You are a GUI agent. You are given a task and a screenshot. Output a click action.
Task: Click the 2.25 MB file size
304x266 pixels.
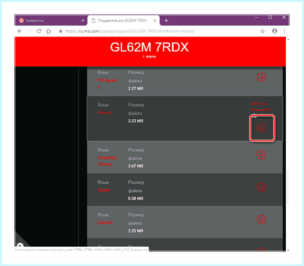pyautogui.click(x=135, y=231)
